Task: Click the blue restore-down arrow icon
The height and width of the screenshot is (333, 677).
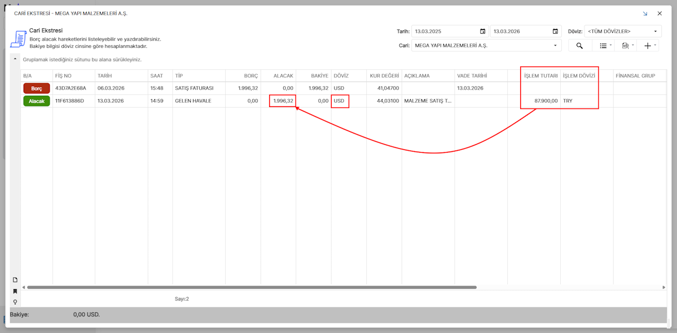Action: [645, 13]
